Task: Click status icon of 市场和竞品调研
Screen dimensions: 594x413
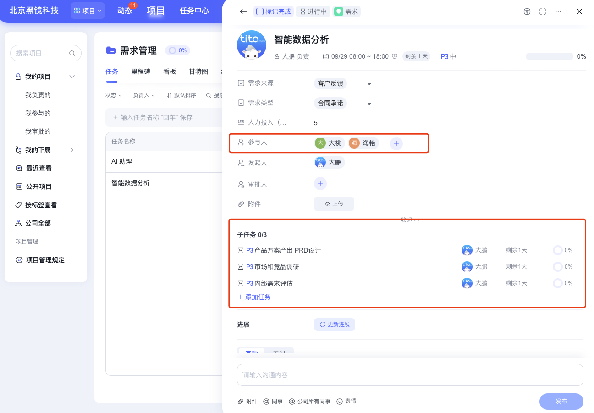Action: [241, 267]
